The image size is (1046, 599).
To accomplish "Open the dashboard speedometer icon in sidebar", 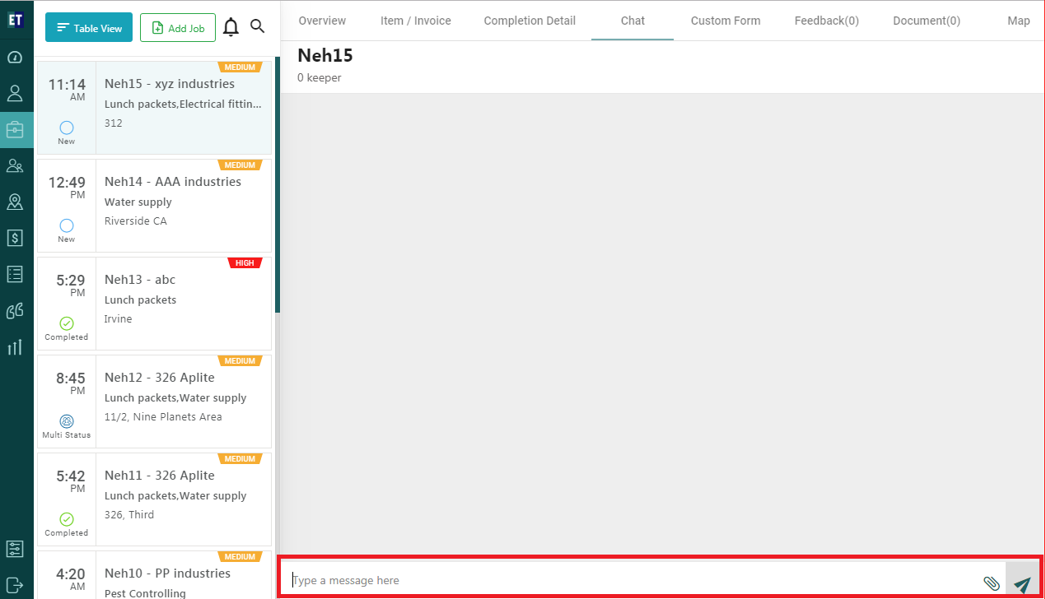I will [15, 58].
